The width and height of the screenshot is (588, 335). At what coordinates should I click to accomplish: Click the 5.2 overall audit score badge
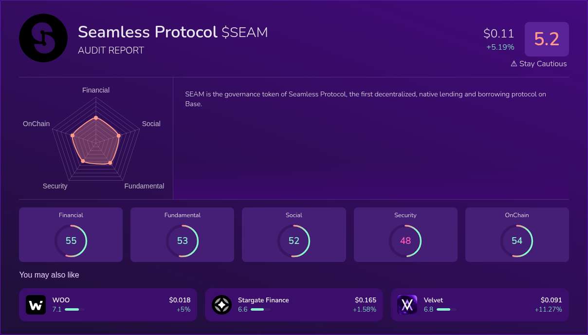[x=547, y=39]
